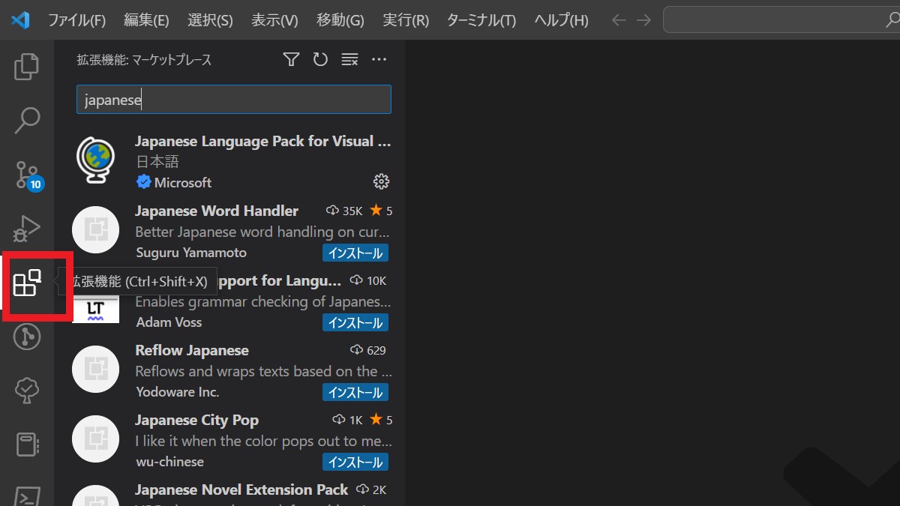Open the ファイル(F) menu
The height and width of the screenshot is (506, 900).
76,20
